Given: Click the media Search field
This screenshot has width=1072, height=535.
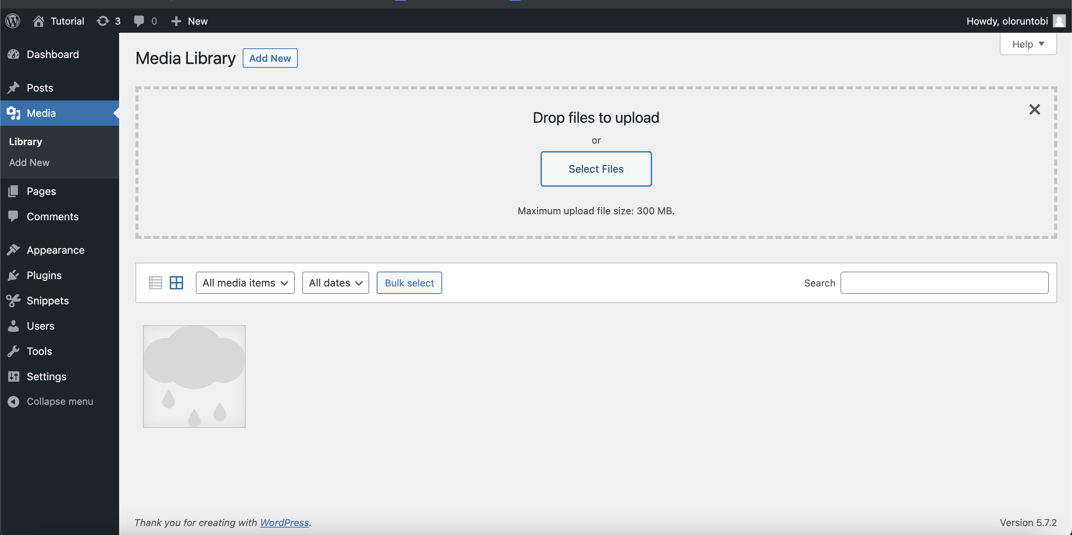Looking at the screenshot, I should [x=944, y=283].
